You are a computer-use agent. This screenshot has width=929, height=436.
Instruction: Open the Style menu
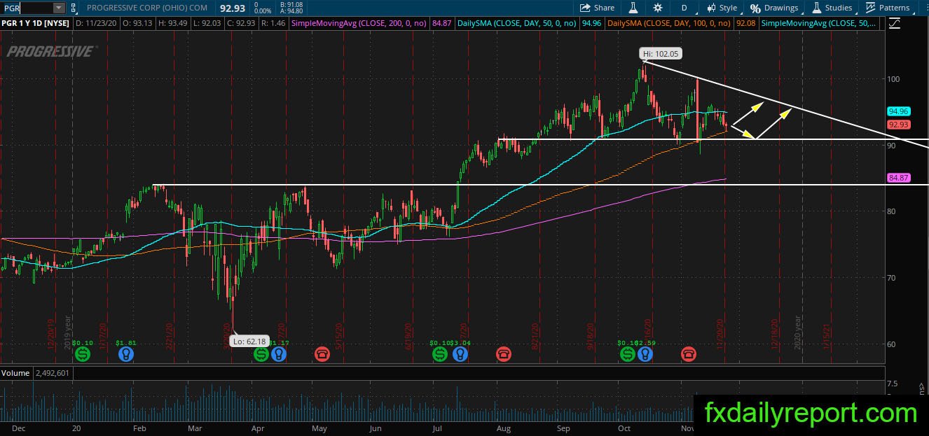722,8
